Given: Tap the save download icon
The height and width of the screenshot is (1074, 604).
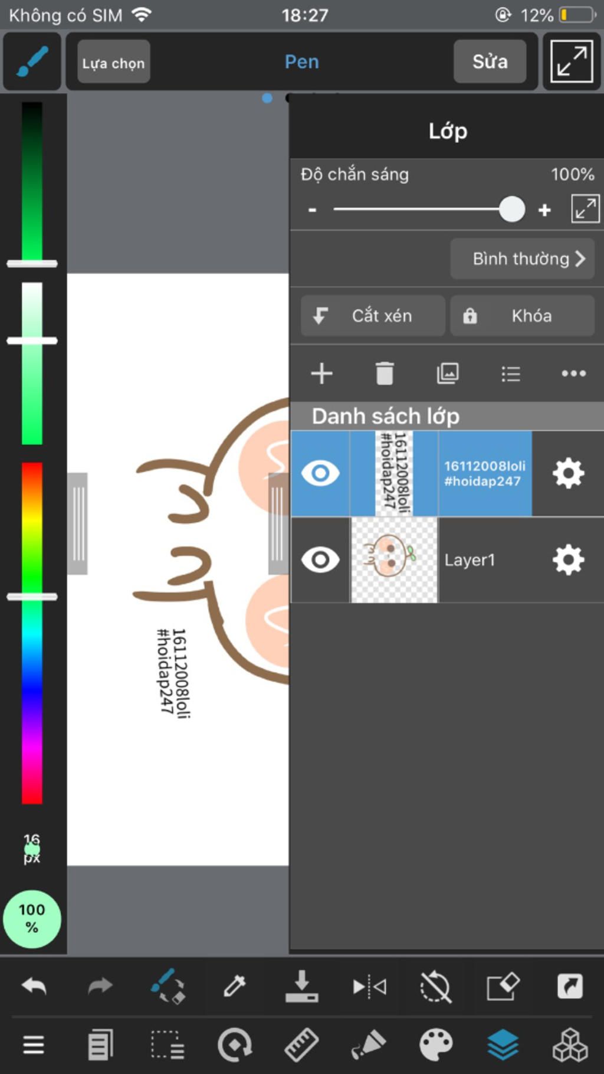Looking at the screenshot, I should (x=301, y=986).
